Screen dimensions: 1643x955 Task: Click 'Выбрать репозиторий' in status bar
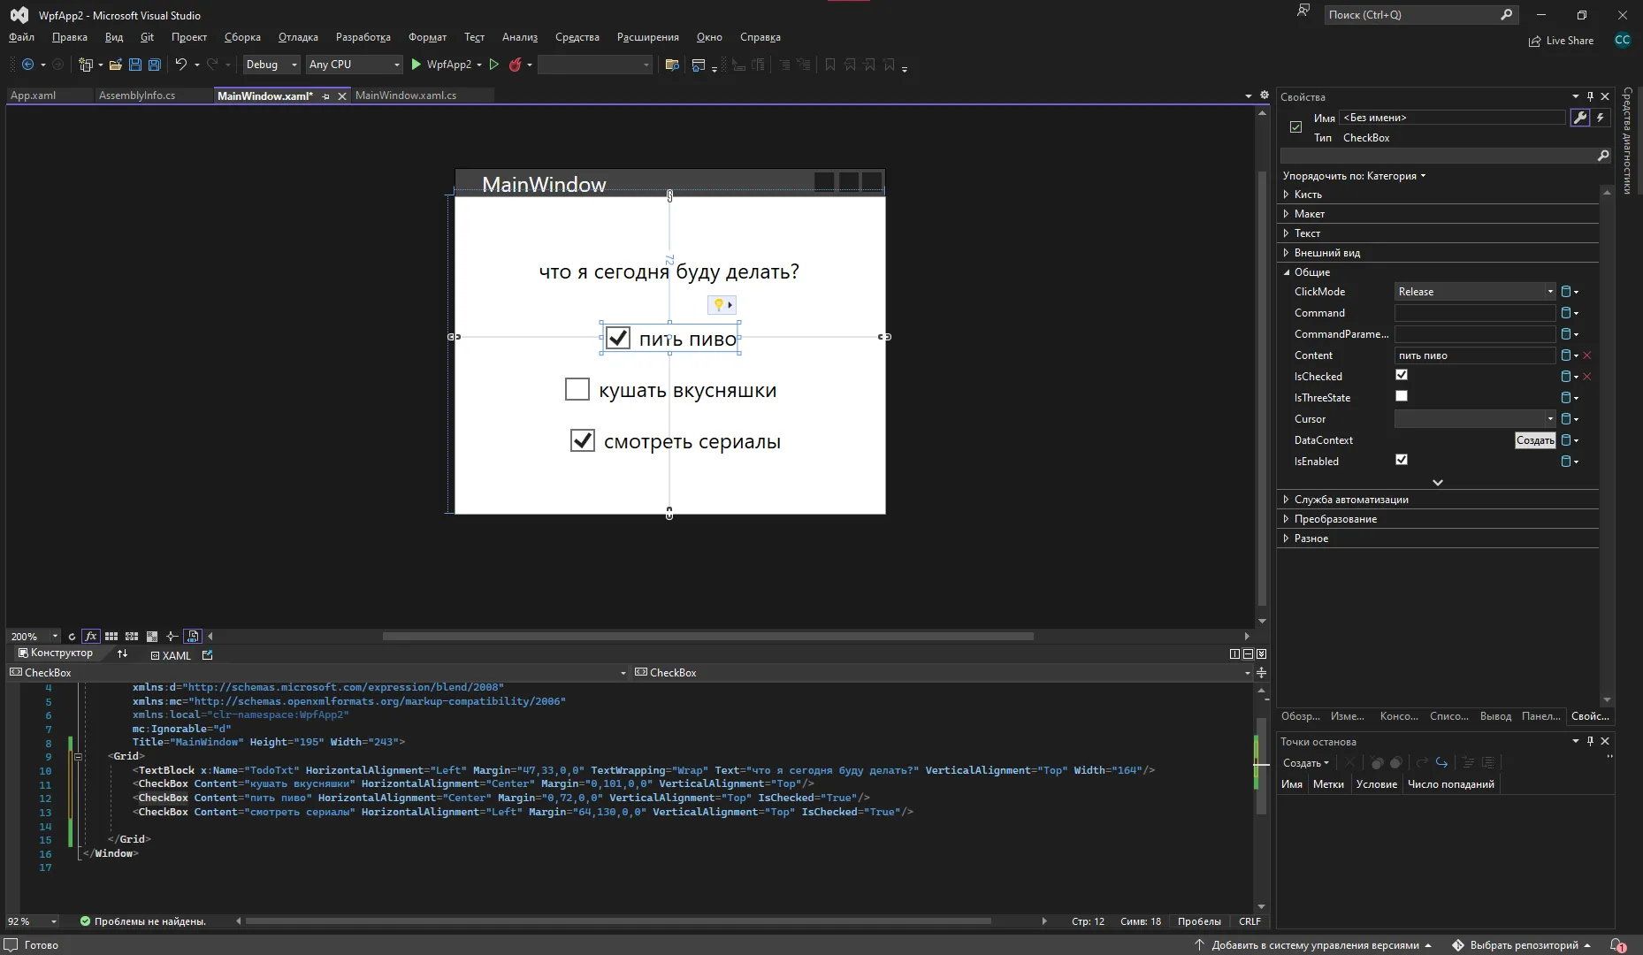pos(1521,945)
